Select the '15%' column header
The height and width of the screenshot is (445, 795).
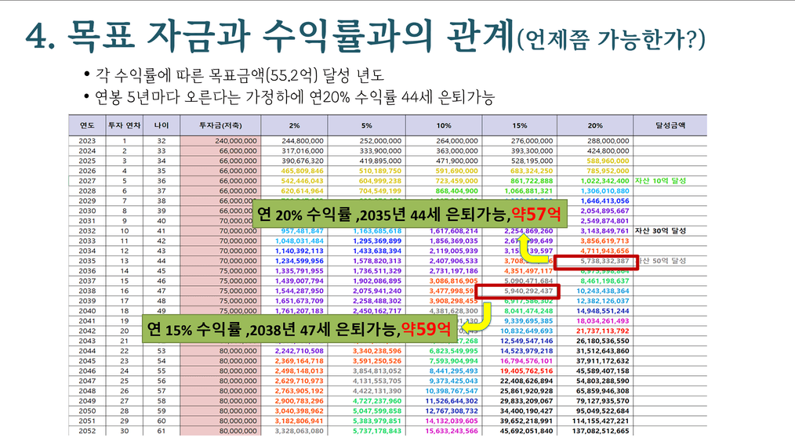(519, 125)
